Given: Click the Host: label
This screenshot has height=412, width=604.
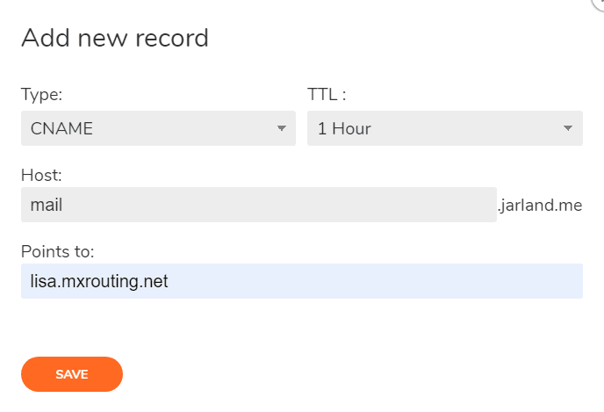Looking at the screenshot, I should [x=40, y=176].
